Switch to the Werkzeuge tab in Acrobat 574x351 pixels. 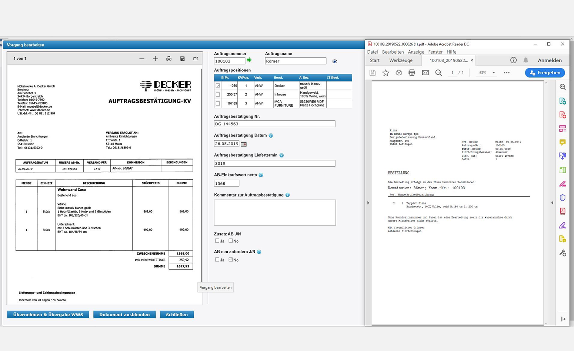401,60
